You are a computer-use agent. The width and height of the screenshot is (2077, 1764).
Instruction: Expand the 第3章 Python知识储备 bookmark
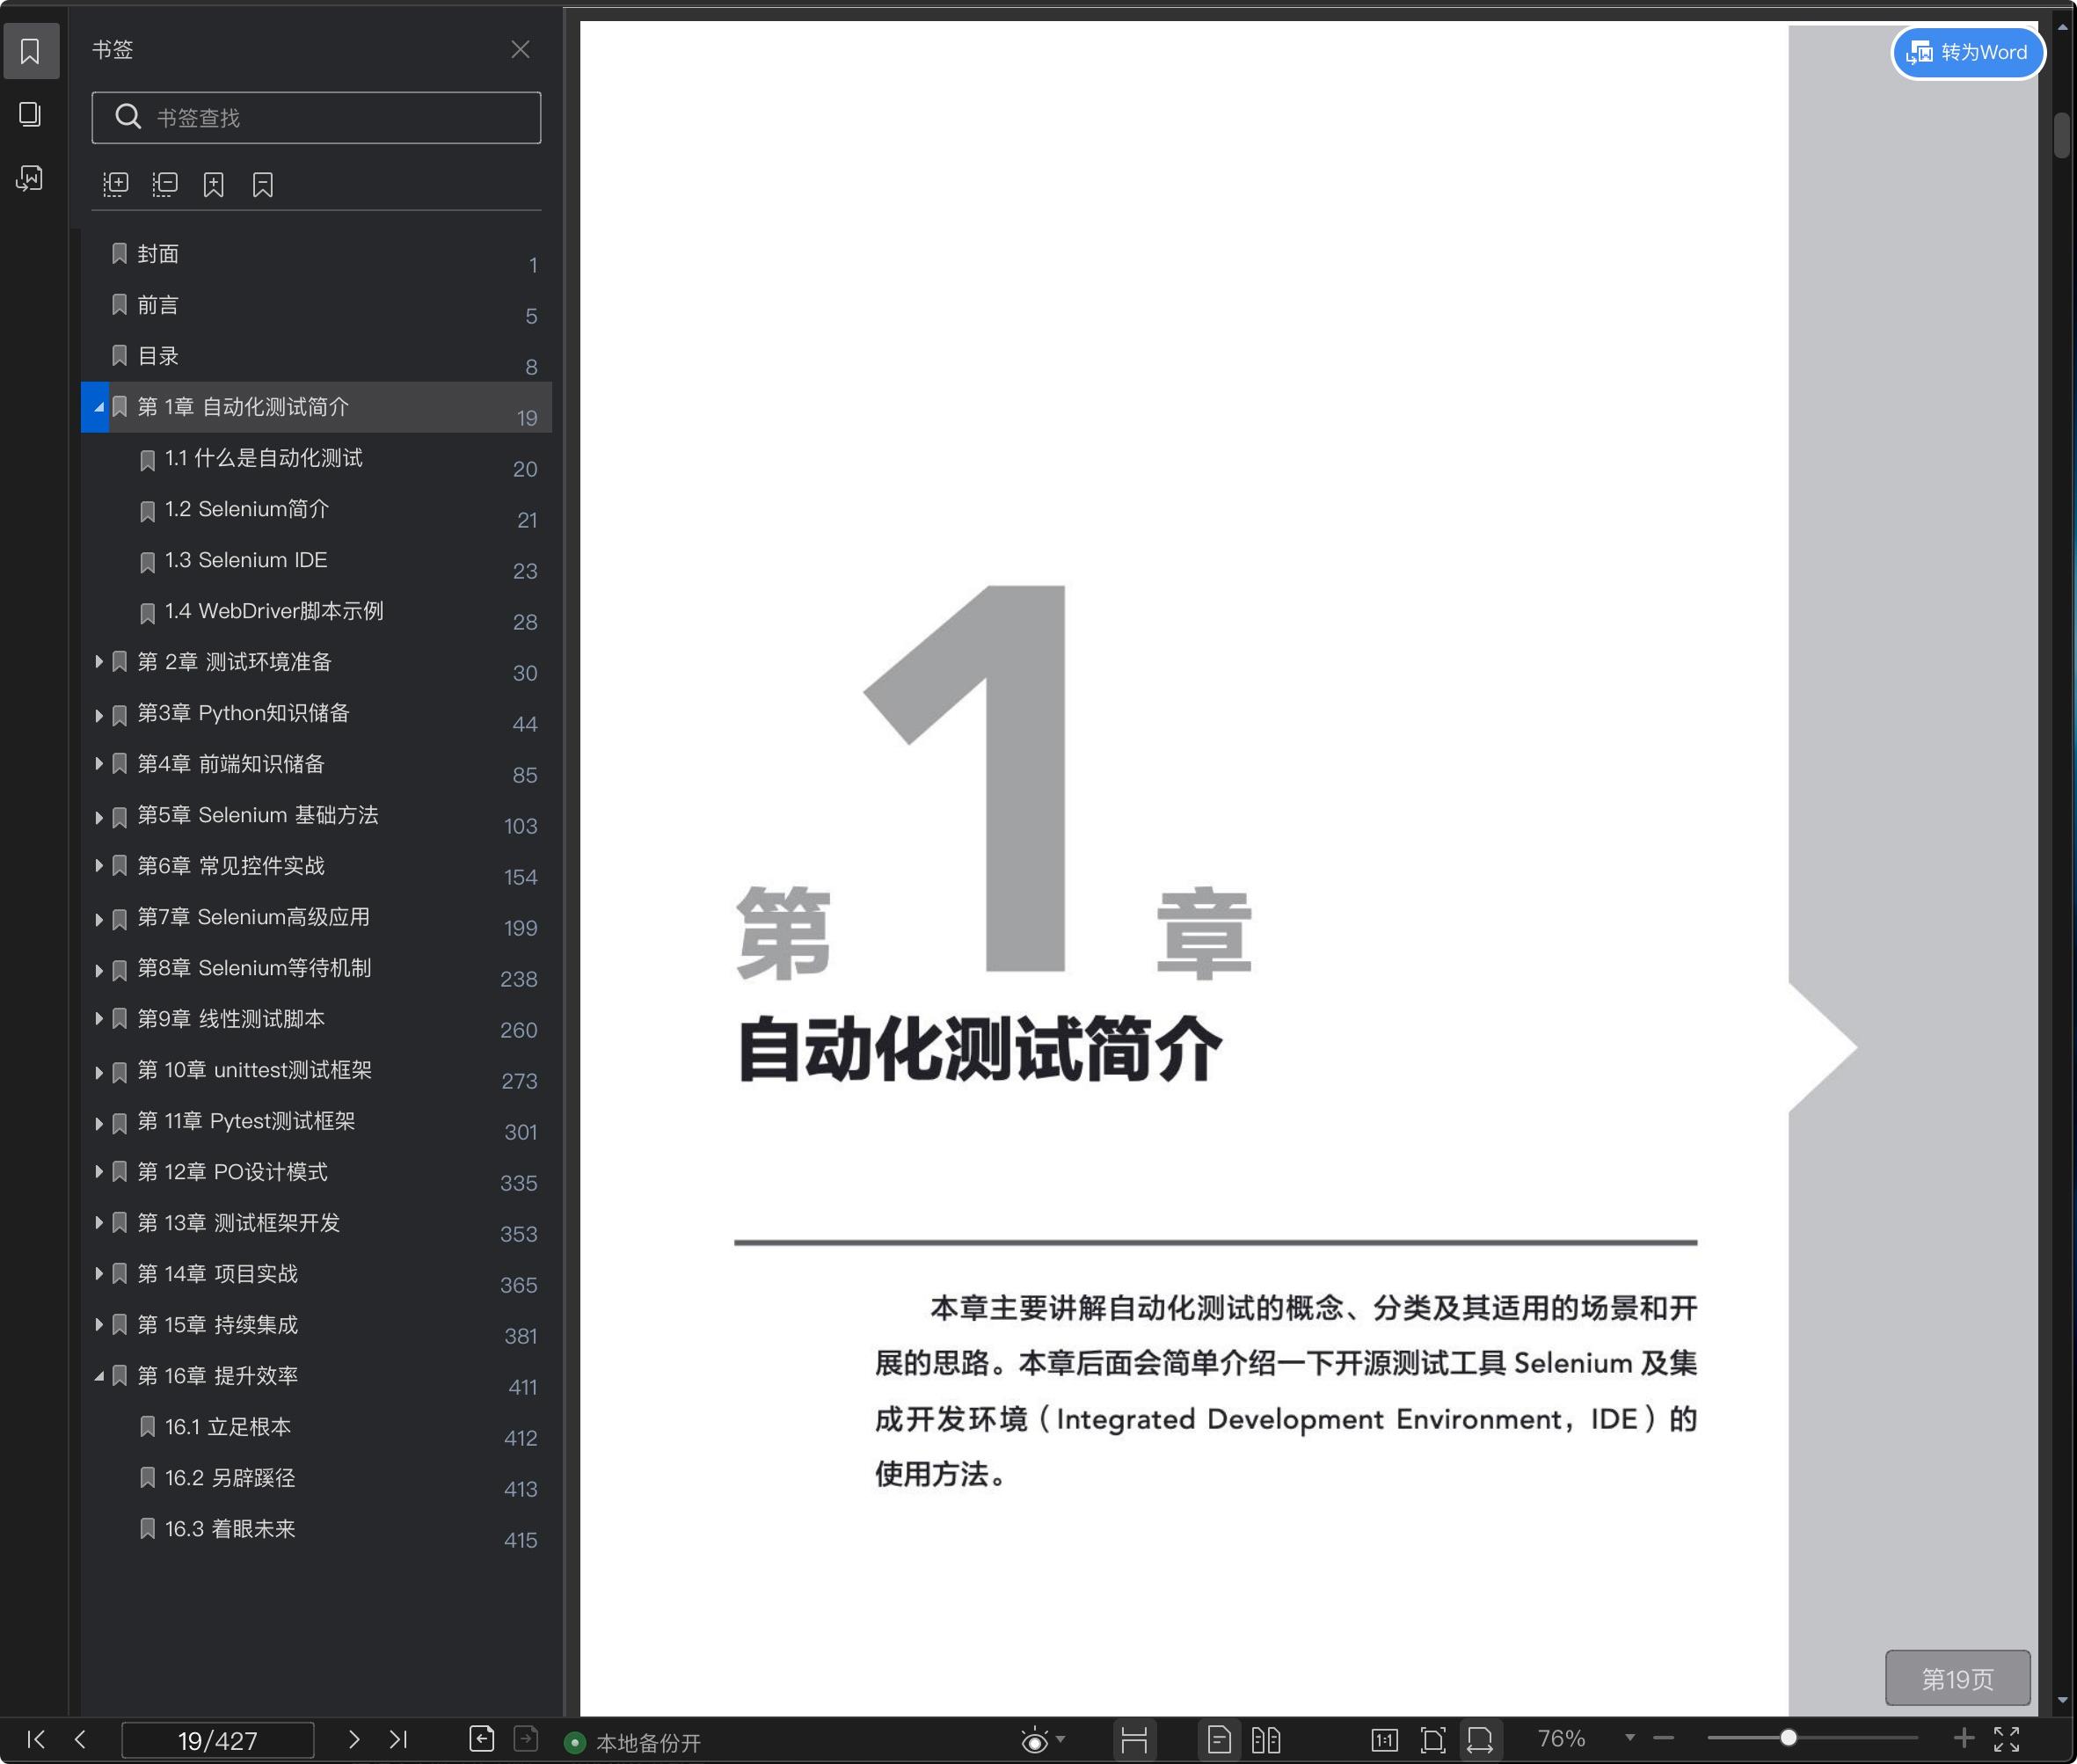click(98, 716)
